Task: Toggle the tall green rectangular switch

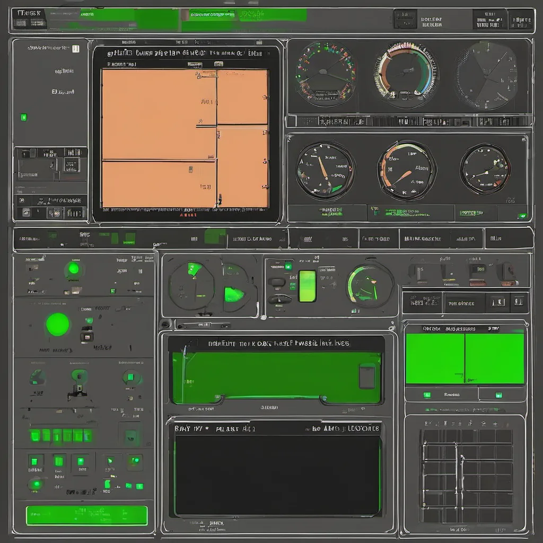Action: tap(307, 286)
